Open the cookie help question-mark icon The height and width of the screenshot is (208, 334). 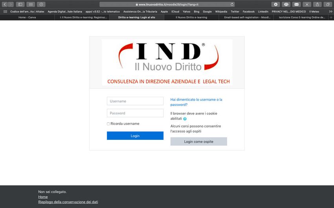pyautogui.click(x=185, y=119)
